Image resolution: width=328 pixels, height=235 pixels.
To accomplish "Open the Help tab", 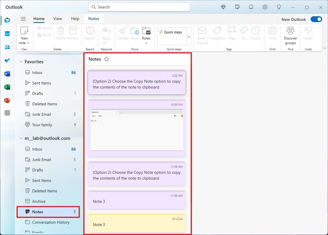I will [x=75, y=19].
